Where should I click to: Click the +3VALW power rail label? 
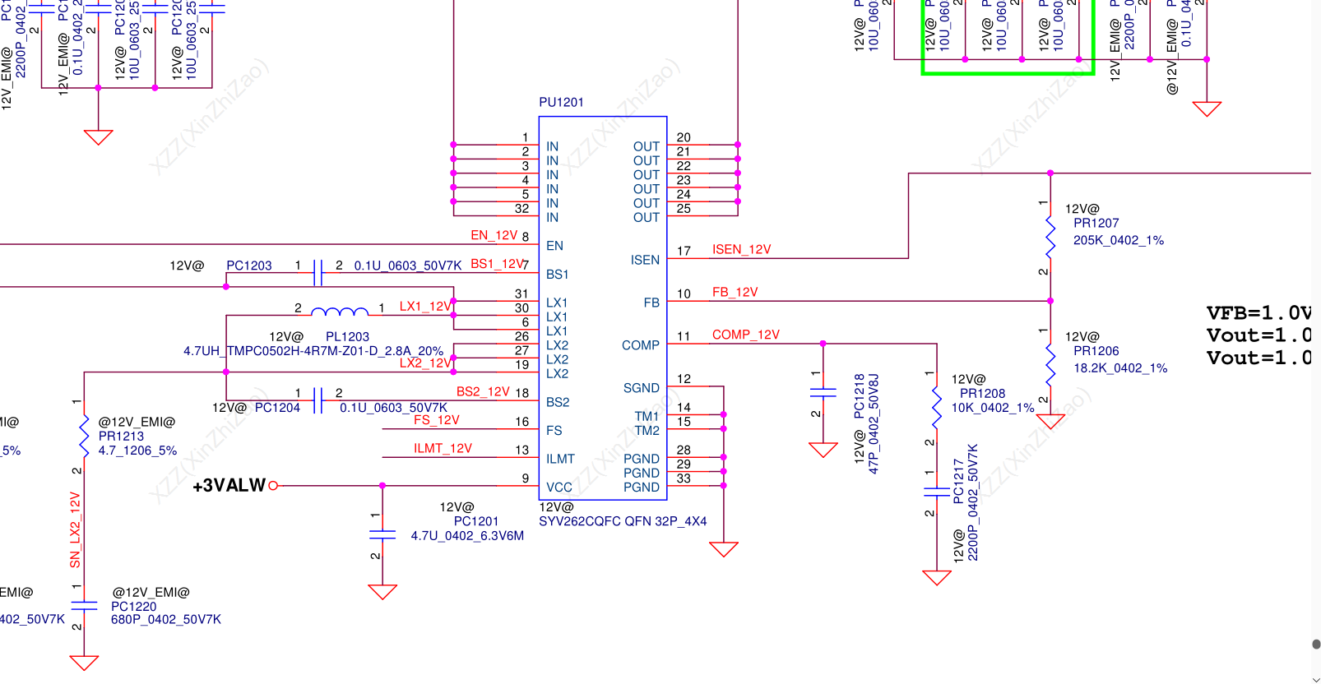(229, 486)
